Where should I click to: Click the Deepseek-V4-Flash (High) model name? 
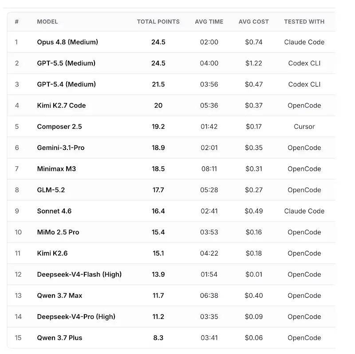[79, 274]
